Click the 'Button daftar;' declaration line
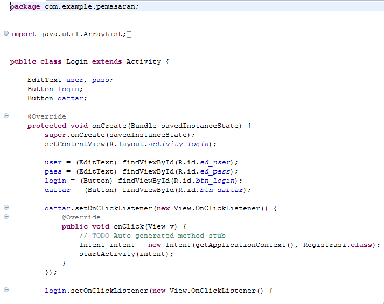 57,98
